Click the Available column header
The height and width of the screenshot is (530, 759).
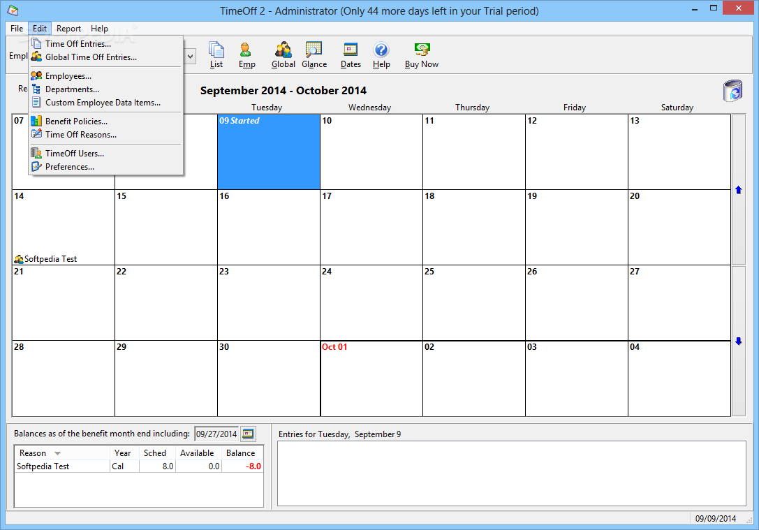(x=198, y=453)
